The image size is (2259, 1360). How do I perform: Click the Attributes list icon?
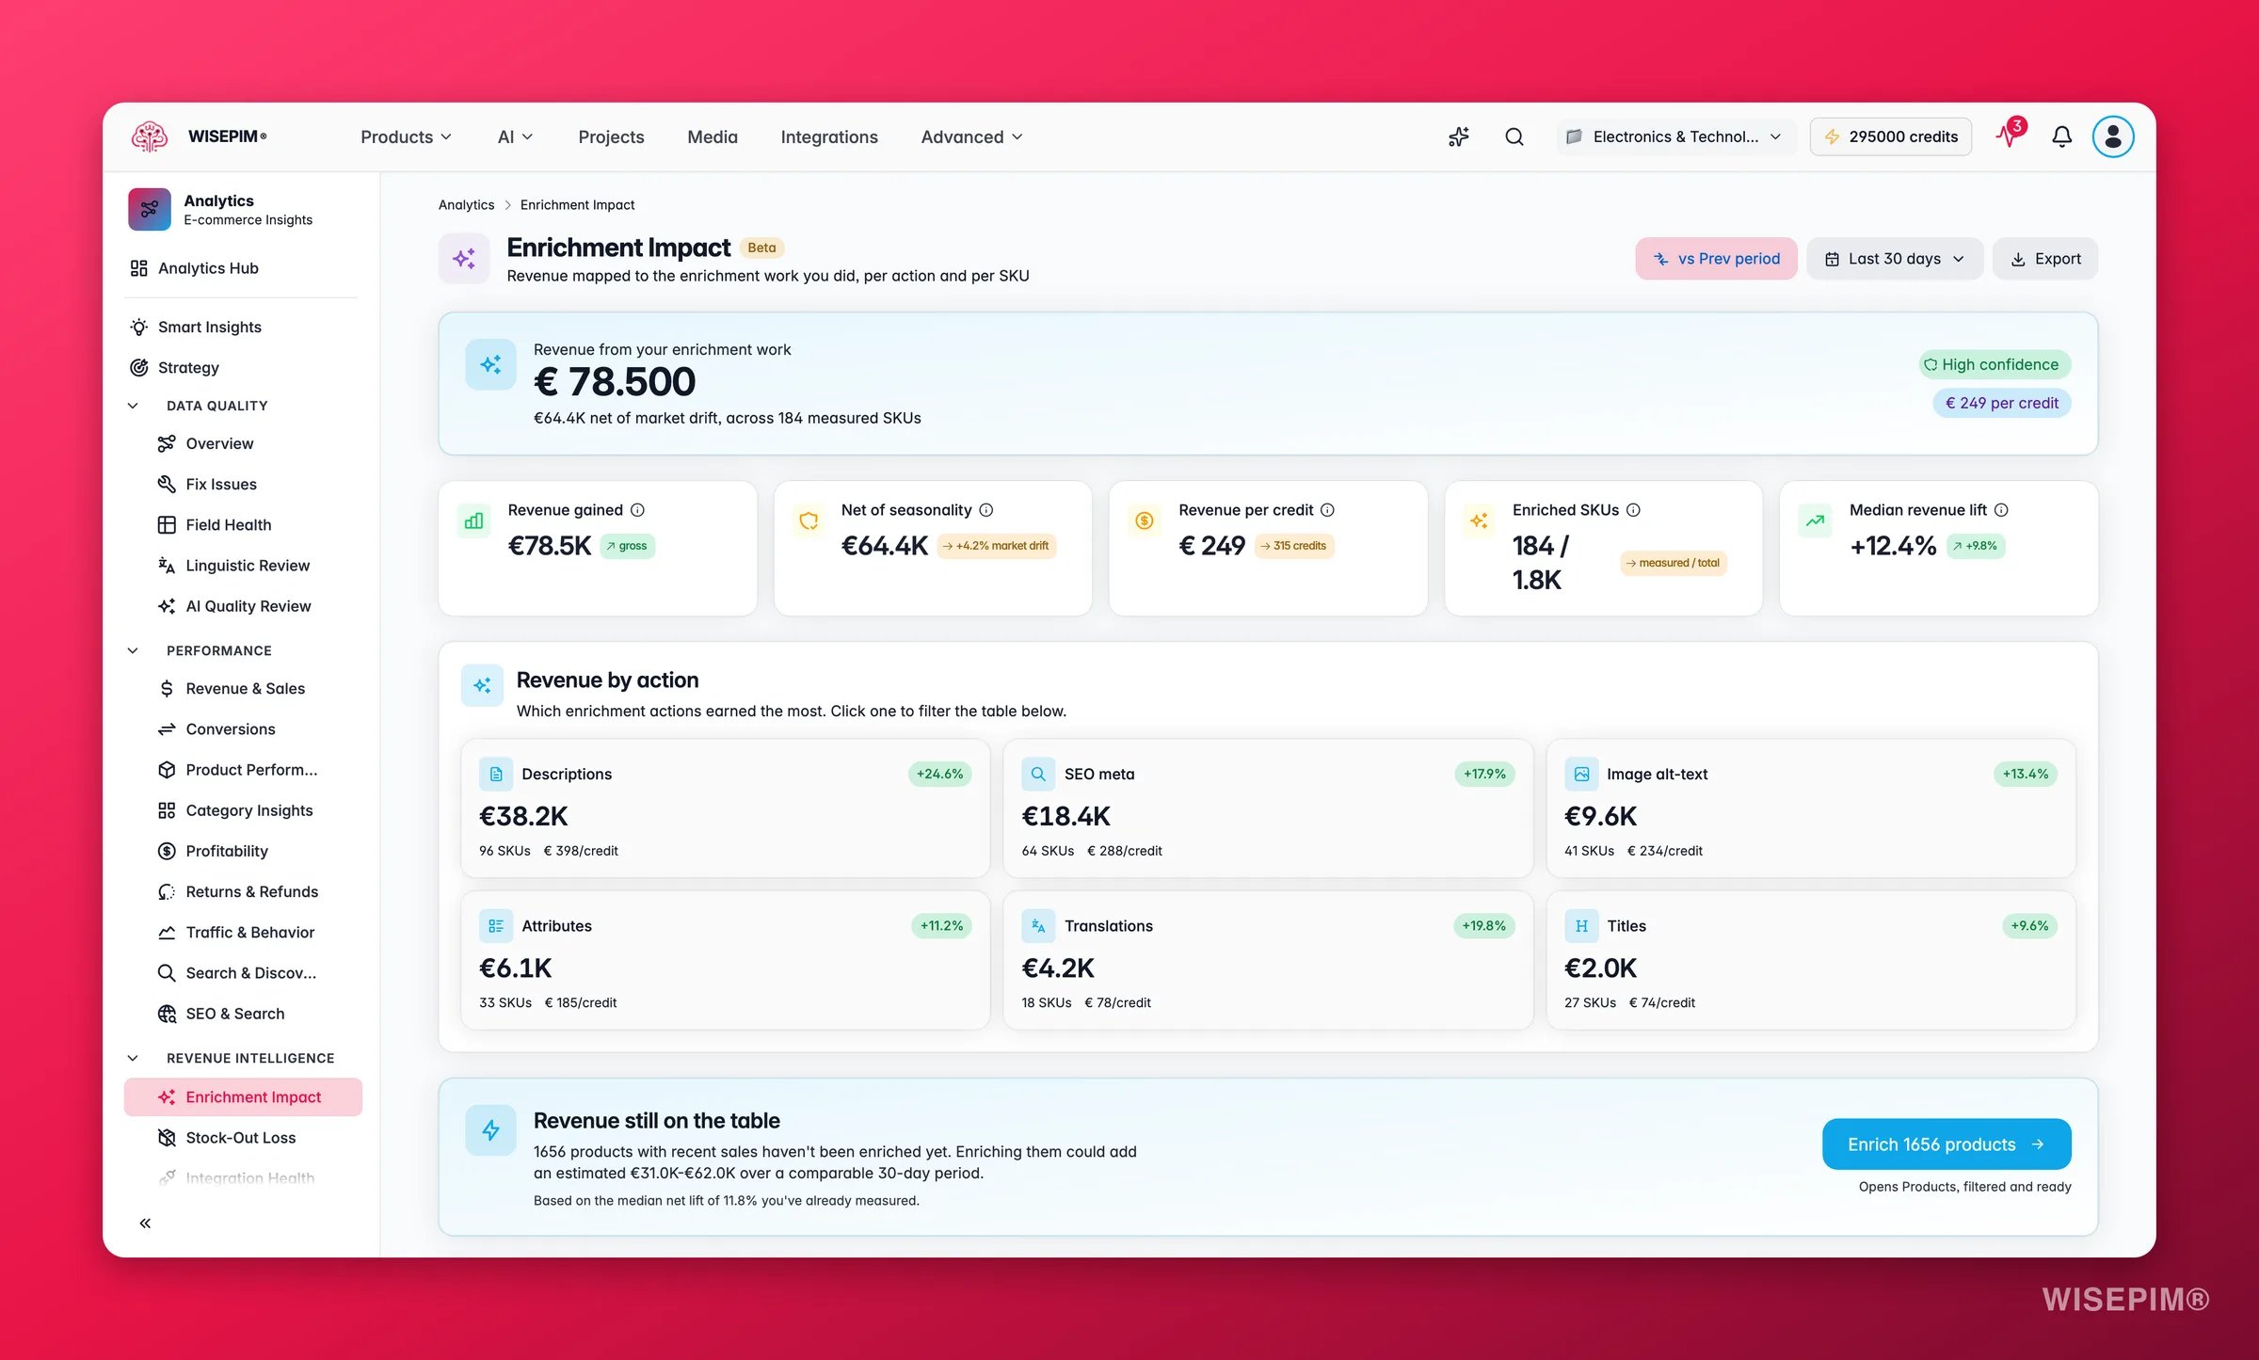point(496,925)
